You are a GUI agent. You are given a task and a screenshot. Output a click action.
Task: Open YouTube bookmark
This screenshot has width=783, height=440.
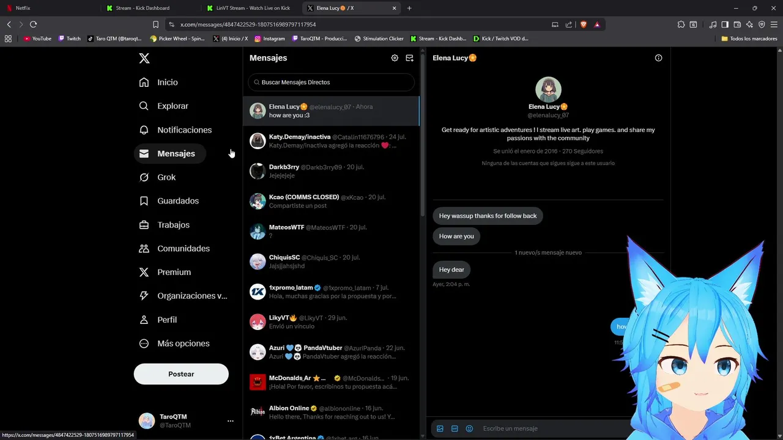pos(38,38)
